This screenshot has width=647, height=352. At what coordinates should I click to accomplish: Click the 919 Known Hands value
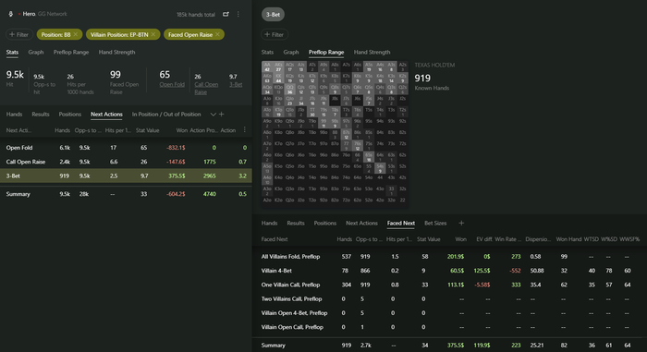[422, 79]
